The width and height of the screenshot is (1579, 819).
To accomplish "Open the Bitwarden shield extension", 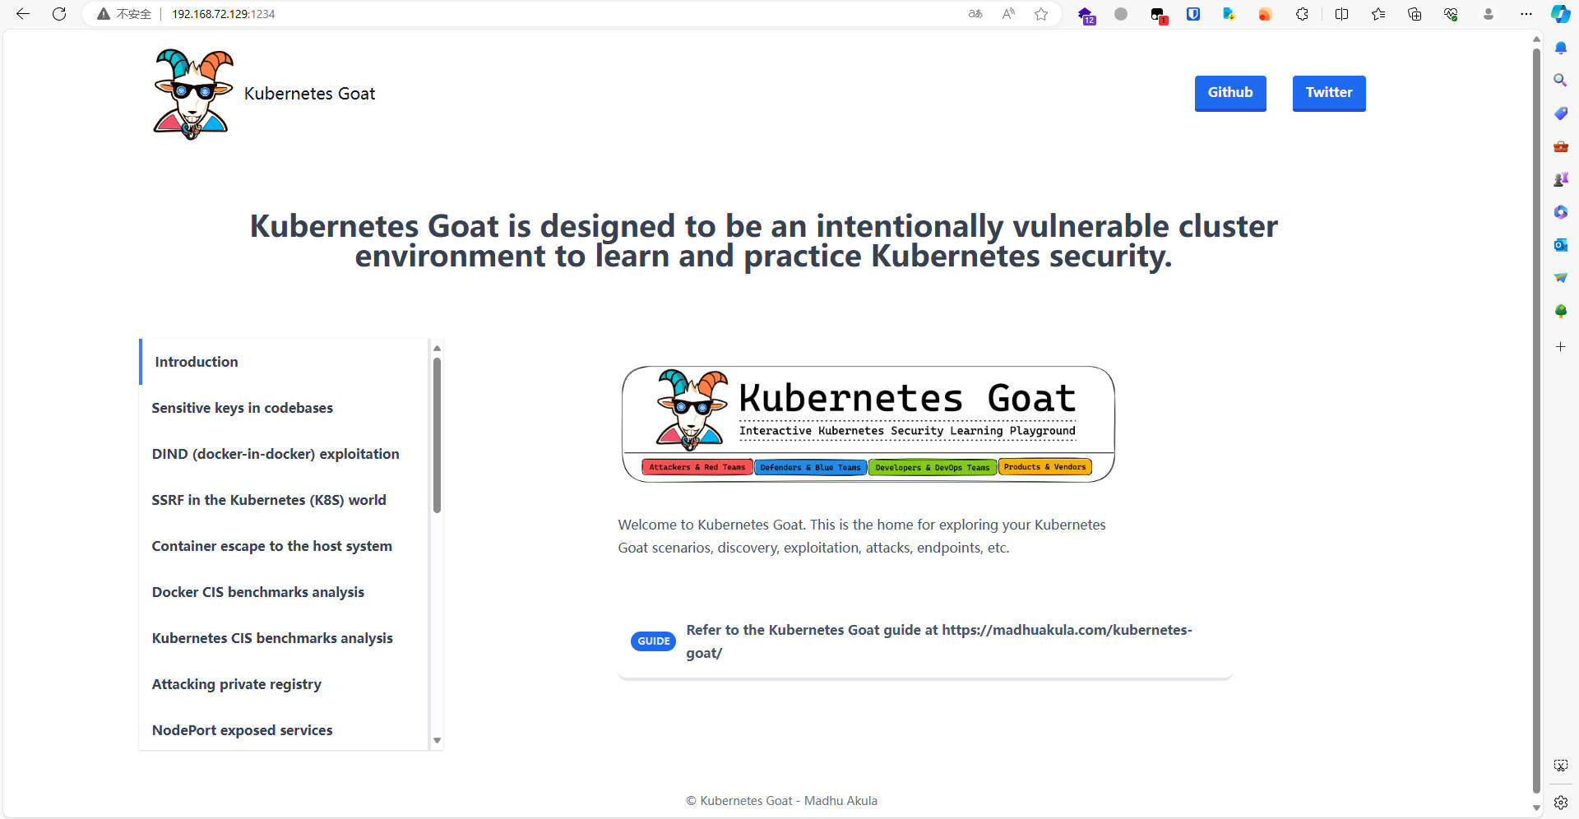I will click(1193, 14).
